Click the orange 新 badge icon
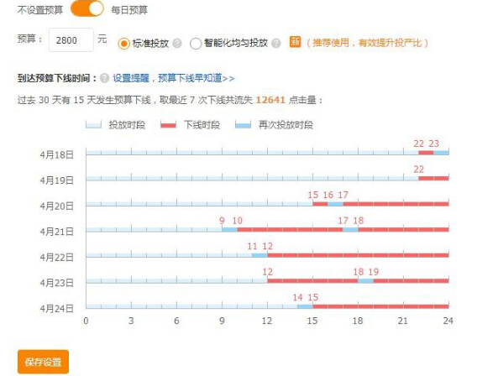477x376 pixels. point(295,42)
